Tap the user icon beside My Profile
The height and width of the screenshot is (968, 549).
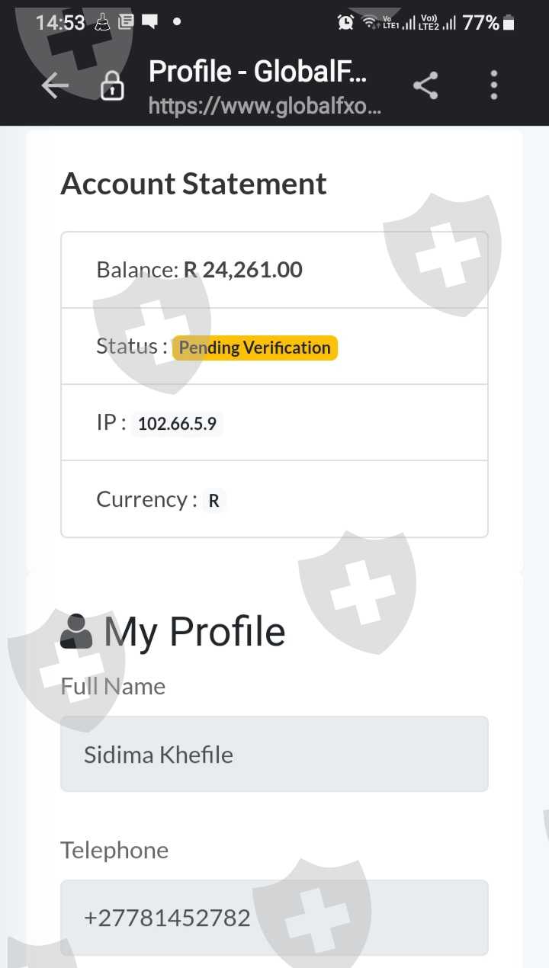[76, 631]
